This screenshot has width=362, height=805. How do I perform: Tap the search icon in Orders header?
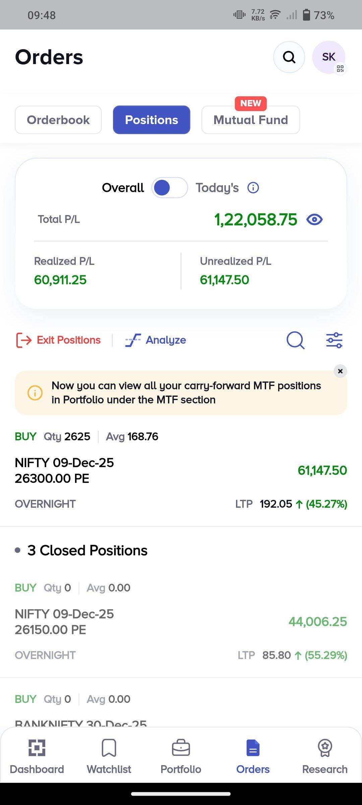[289, 57]
